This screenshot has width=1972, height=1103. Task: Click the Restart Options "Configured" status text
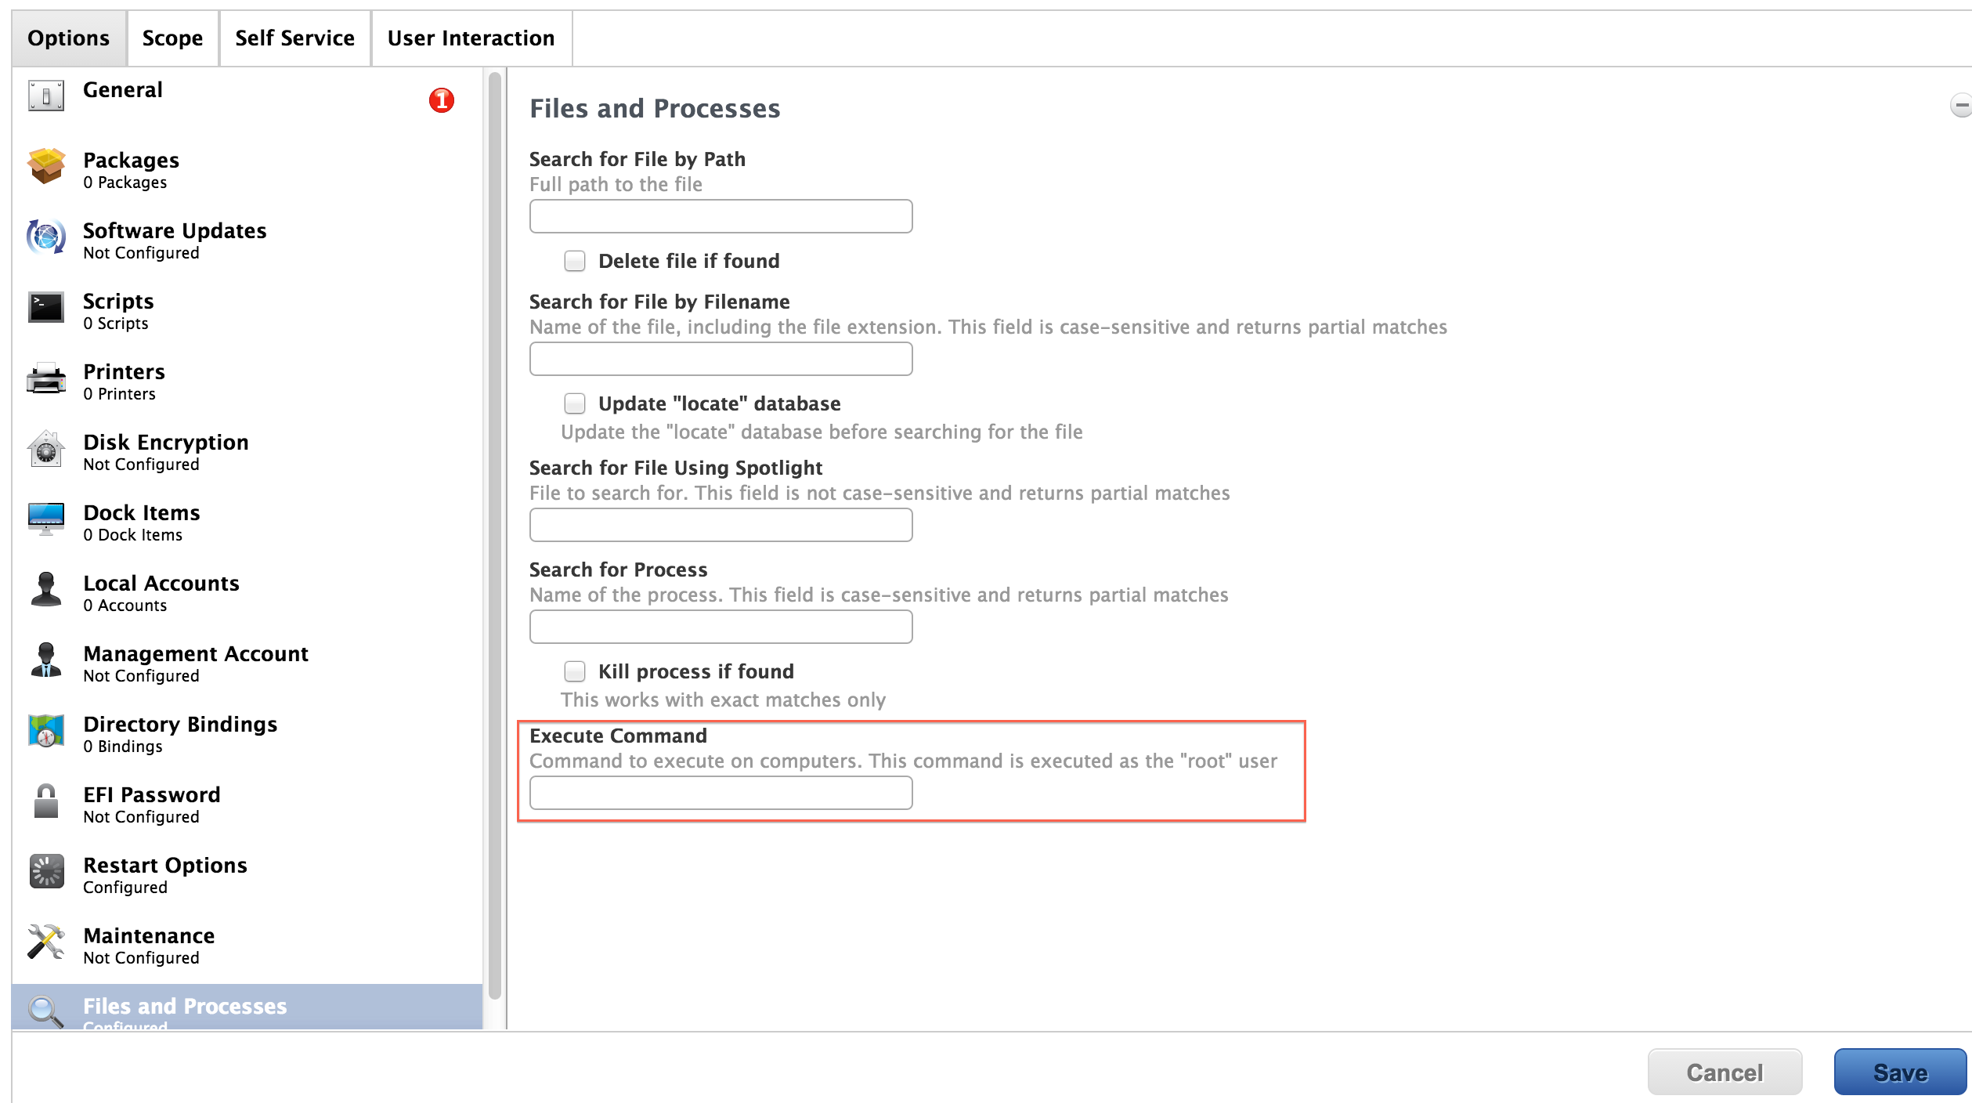coord(125,888)
